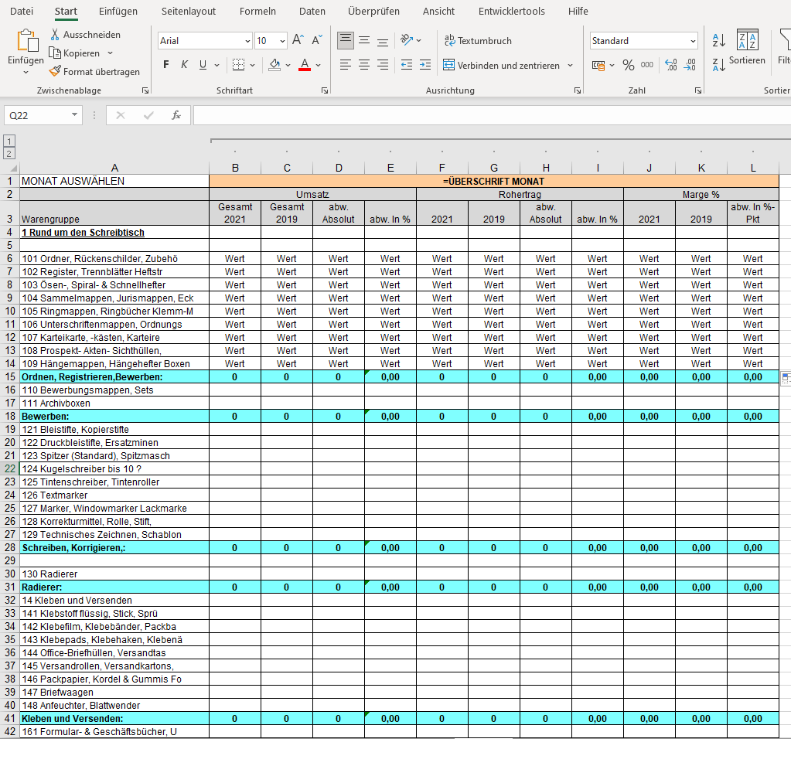791x766 pixels.
Task: Expand the borders dropdown arrow
Action: 252,65
